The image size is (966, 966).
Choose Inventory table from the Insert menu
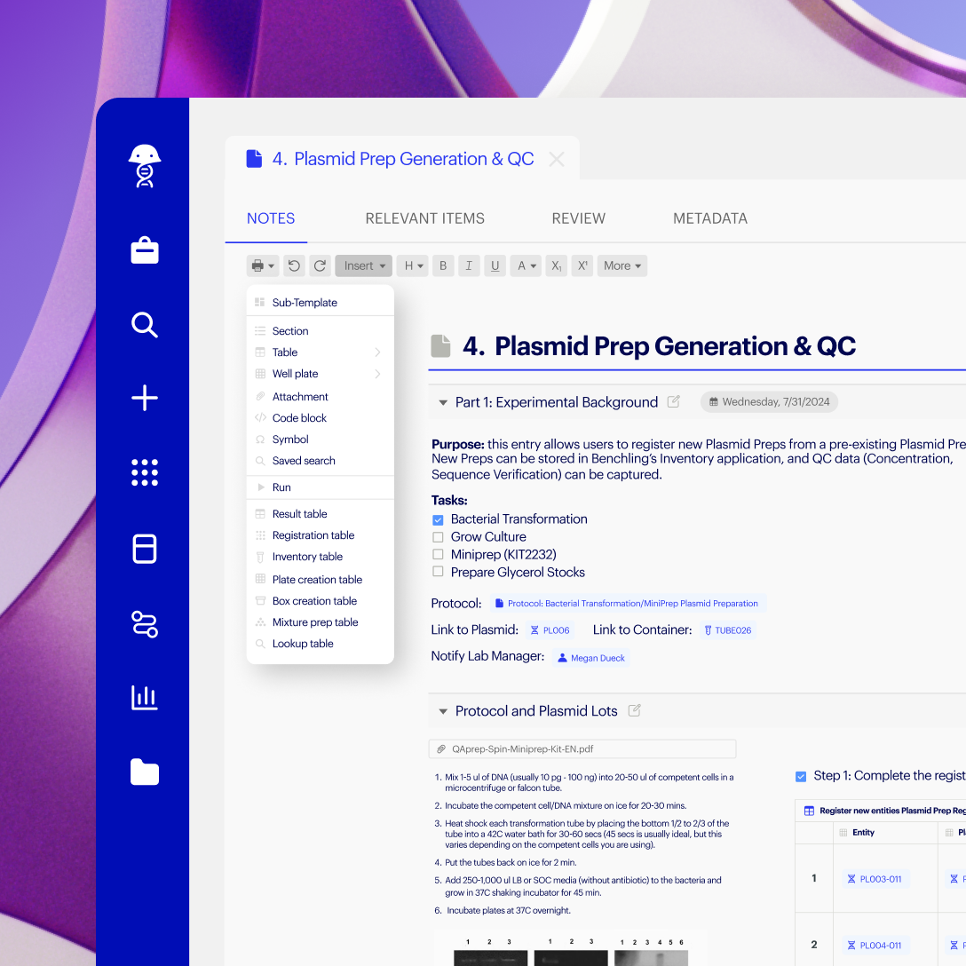321,557
